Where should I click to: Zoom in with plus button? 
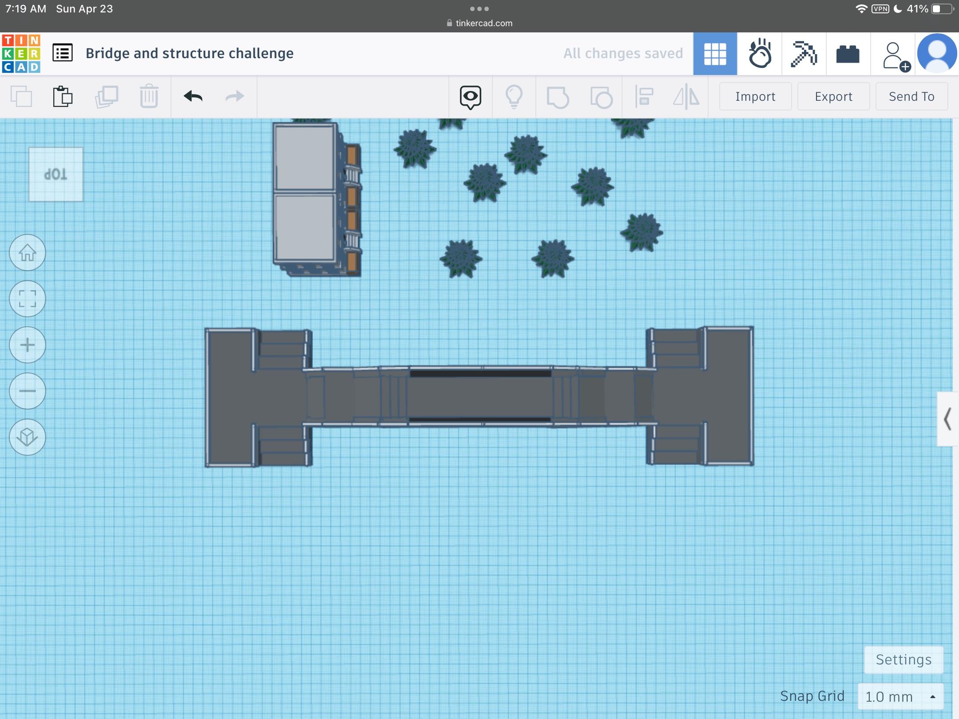(x=28, y=345)
